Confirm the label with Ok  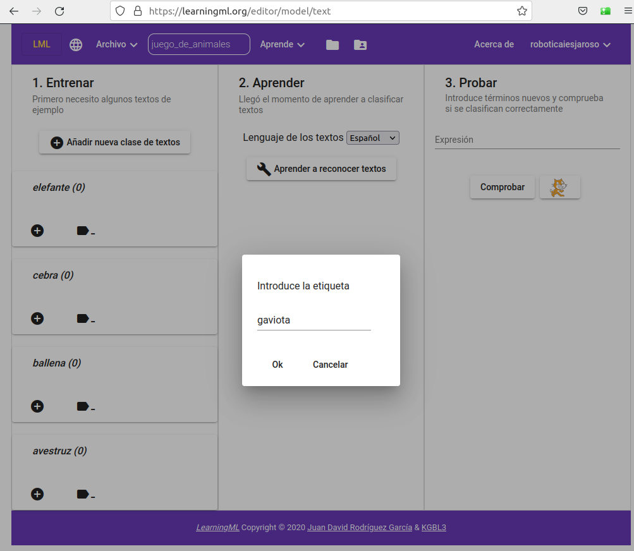[x=277, y=365]
